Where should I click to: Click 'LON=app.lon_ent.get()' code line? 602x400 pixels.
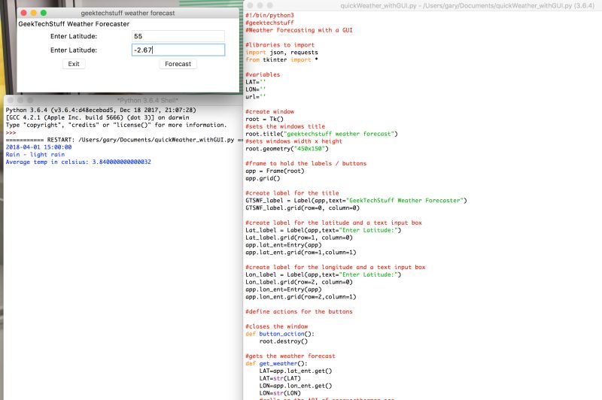[295, 386]
